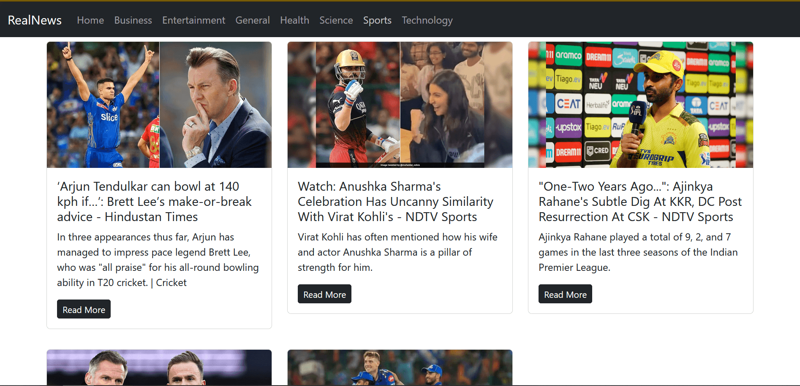
Task: Click the 'Watch: Anushka Sharma's Celebration' headline
Action: click(x=396, y=202)
